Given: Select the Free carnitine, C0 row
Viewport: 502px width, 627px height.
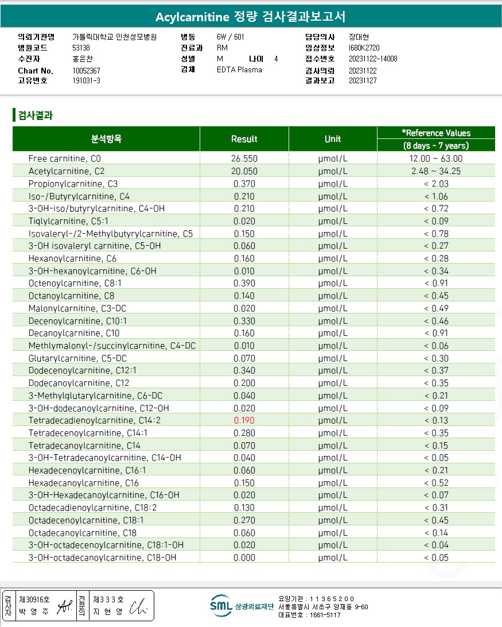Looking at the screenshot, I should [x=254, y=158].
